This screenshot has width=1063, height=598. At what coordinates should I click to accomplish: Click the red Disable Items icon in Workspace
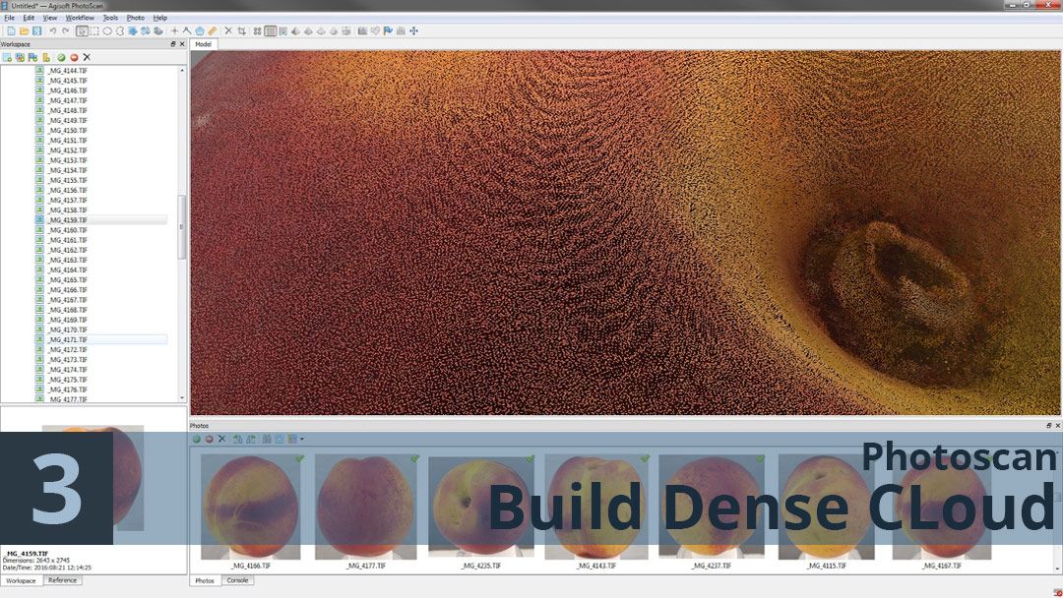point(74,58)
